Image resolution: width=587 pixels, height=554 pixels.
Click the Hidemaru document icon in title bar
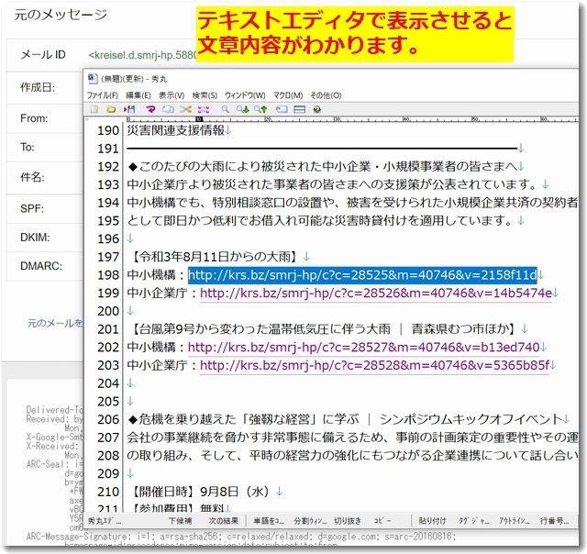pos(93,79)
